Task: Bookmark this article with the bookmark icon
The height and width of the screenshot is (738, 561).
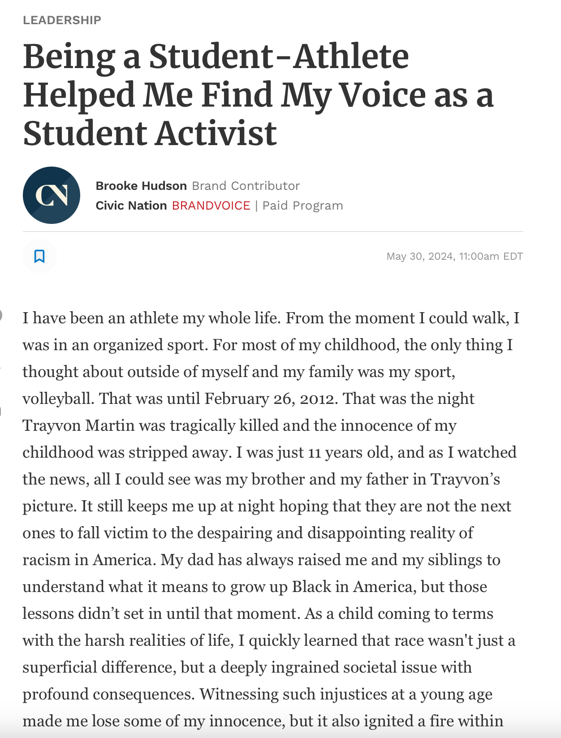Action: [39, 256]
